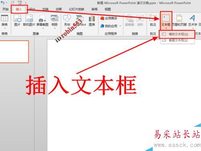Screen dimensions: 201x151
Task: Open the 插入 (Insert) ribbon tab
Action: (x=19, y=9)
